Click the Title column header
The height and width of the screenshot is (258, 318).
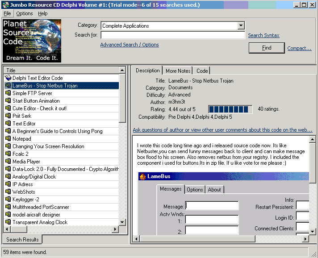(62, 71)
